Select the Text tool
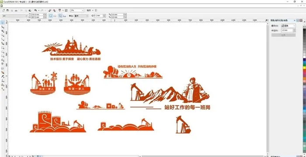 (x=3, y=64)
